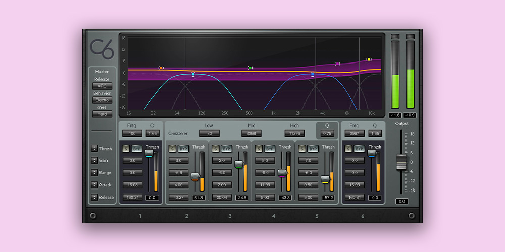
Task: Click the orange band marker on the graph
Action: click(161, 68)
